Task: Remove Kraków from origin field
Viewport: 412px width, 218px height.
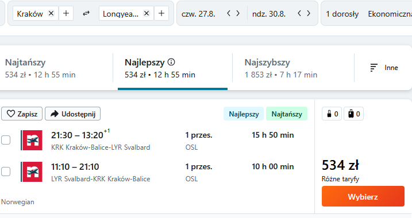Action: (x=51, y=13)
